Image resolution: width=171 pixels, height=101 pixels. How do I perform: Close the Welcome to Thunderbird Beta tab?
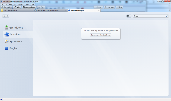pyautogui.click(x=65, y=10)
